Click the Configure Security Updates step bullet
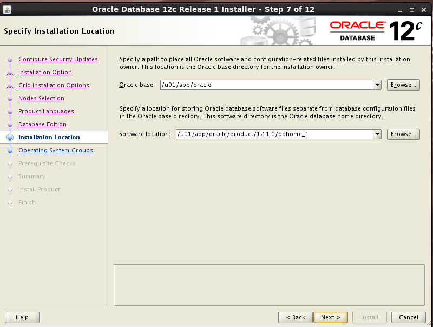The height and width of the screenshot is (327, 433). pos(10,60)
